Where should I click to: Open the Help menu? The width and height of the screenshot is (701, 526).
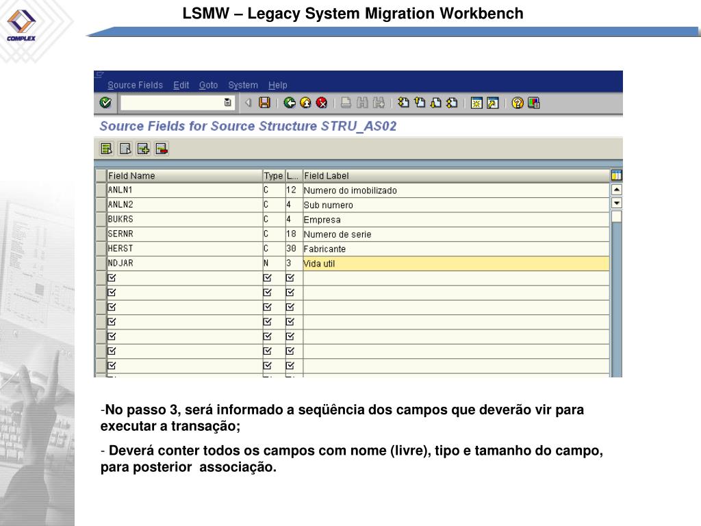(x=278, y=85)
